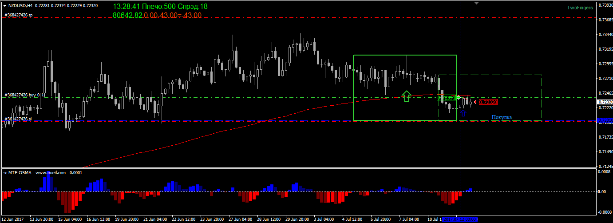The image size is (613, 223).
Task: Click 0.71490 on the price scale
Action: point(605,152)
